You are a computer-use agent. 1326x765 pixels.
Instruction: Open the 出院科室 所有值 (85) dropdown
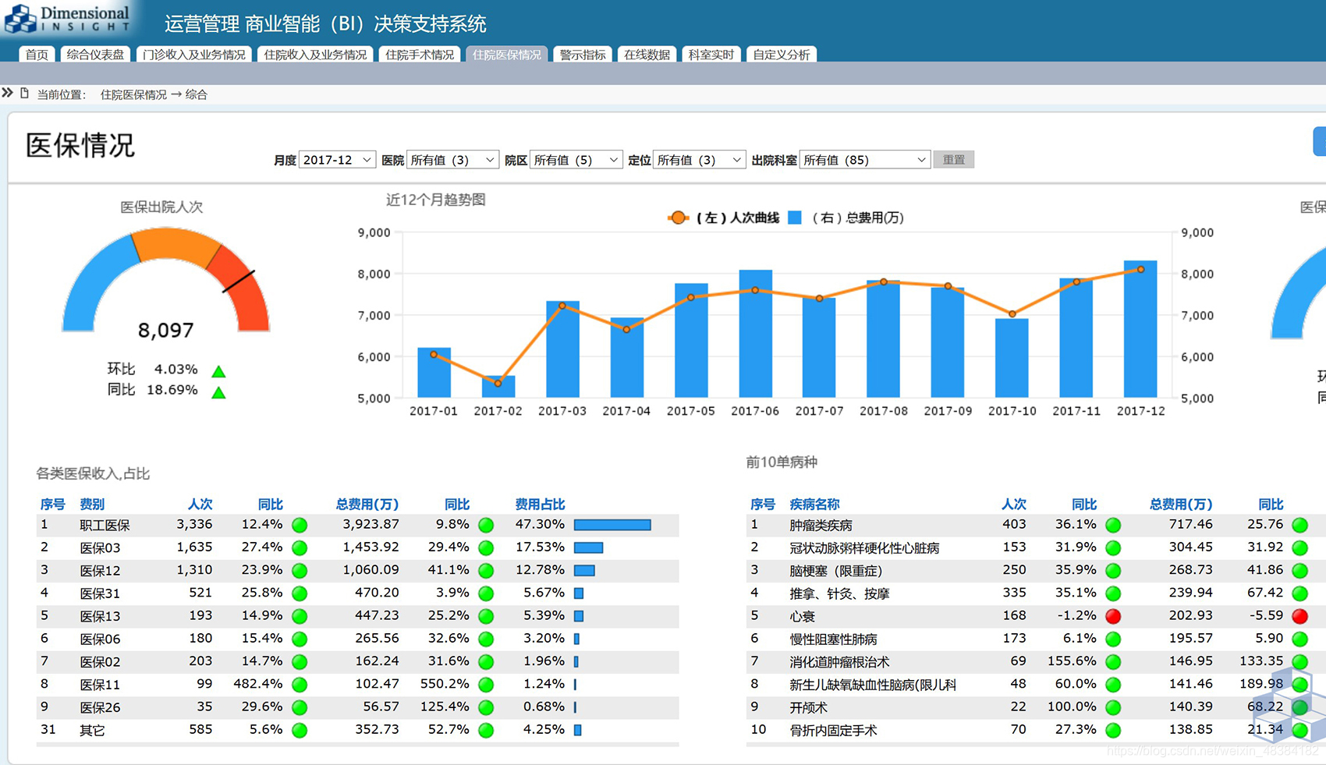[865, 160]
